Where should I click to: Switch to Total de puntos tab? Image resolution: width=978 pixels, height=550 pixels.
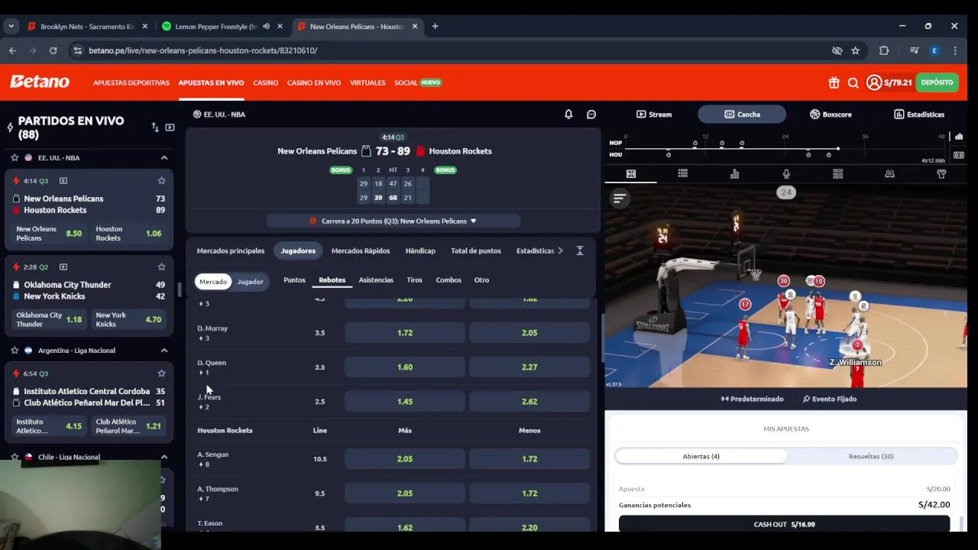tap(476, 251)
